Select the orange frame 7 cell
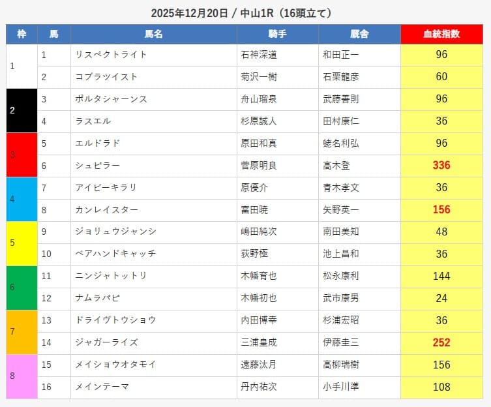This screenshot has height=407, width=491. 22,332
